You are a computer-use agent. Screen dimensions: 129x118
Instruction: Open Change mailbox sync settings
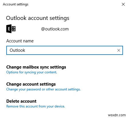coord(36,67)
